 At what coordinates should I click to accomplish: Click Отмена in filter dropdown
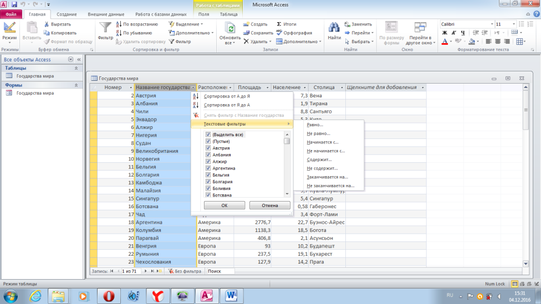click(270, 205)
